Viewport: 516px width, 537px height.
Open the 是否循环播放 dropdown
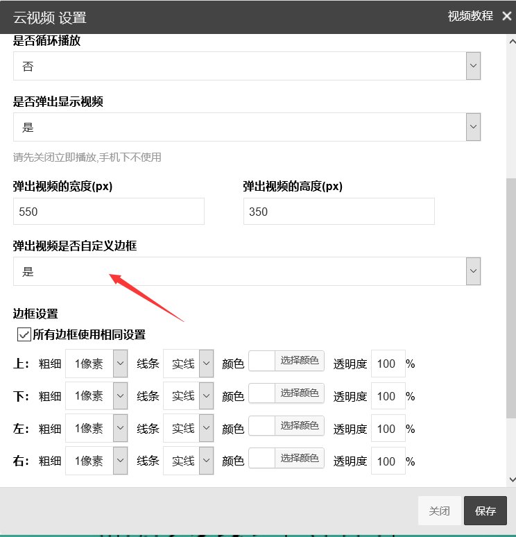click(247, 66)
